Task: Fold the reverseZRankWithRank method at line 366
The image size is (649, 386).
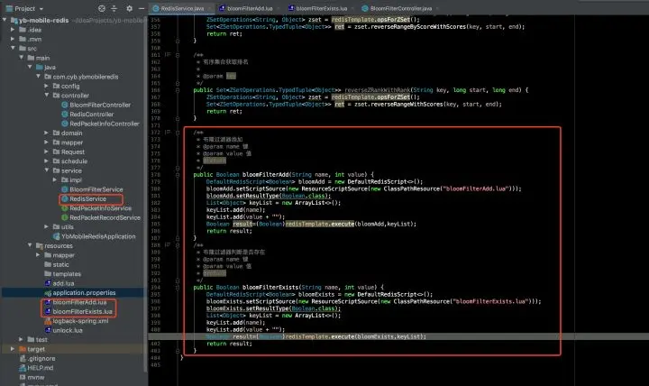Action: pos(178,90)
